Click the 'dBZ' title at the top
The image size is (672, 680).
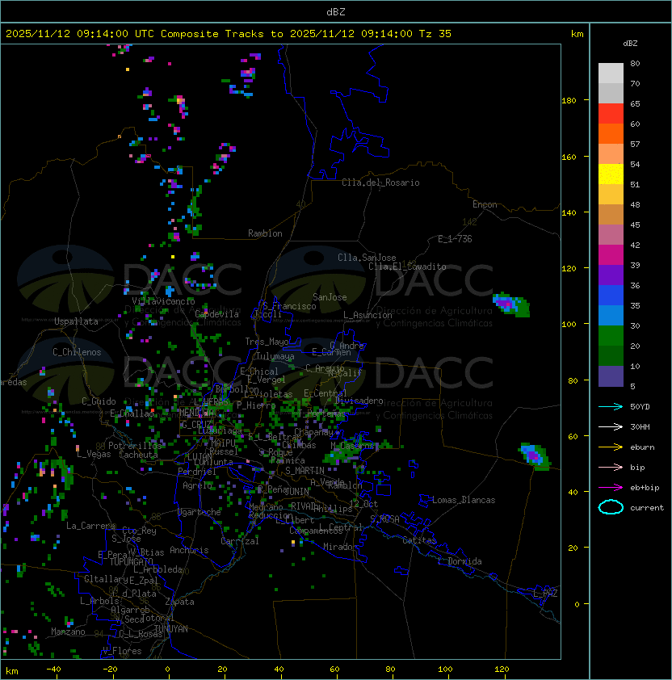pos(336,12)
